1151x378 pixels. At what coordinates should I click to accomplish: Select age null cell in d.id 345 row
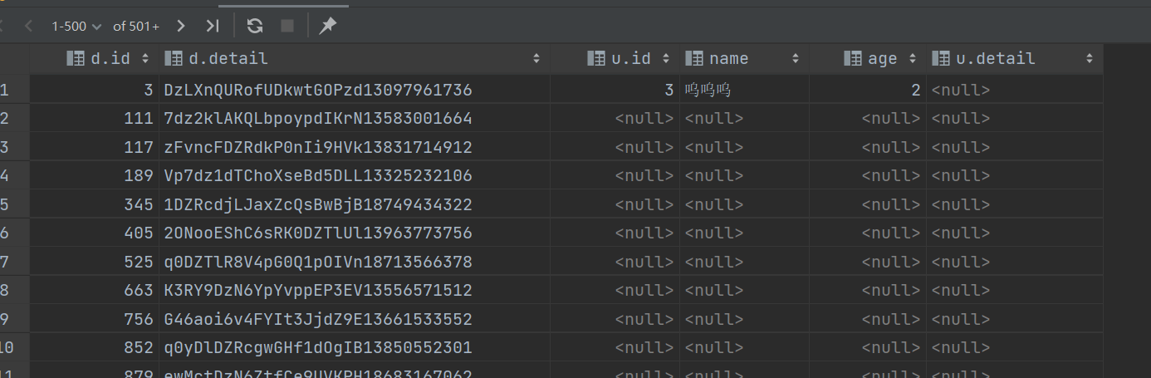click(x=868, y=204)
